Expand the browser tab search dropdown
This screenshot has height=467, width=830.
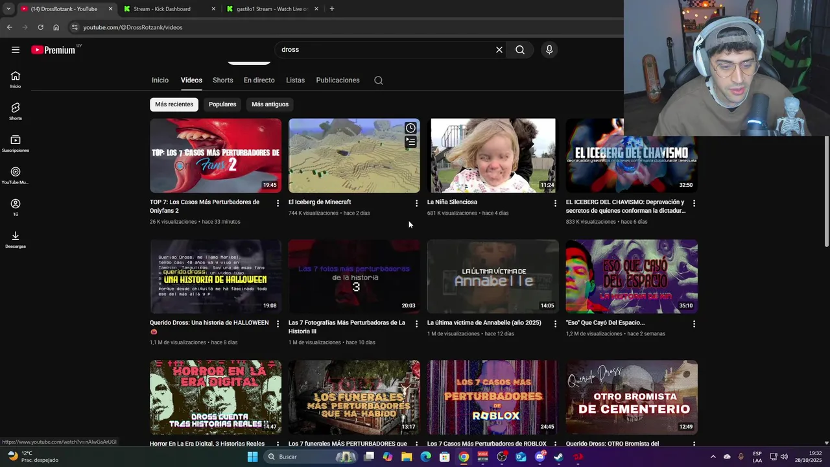pos(8,9)
